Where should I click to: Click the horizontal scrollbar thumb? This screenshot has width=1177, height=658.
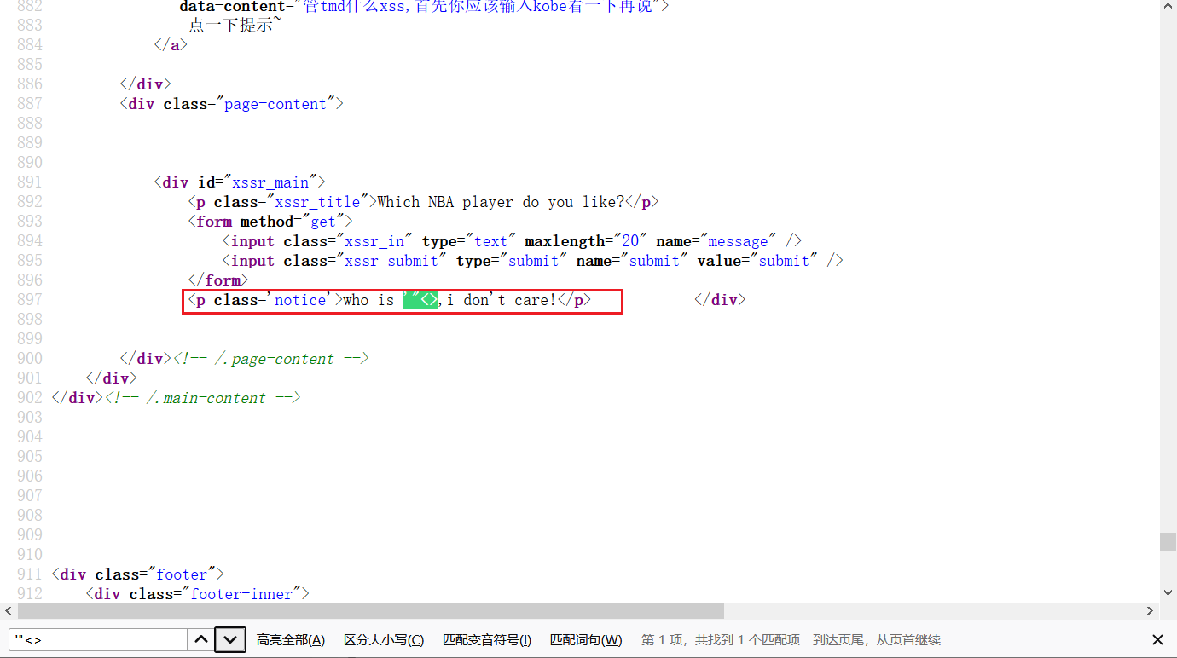click(370, 610)
